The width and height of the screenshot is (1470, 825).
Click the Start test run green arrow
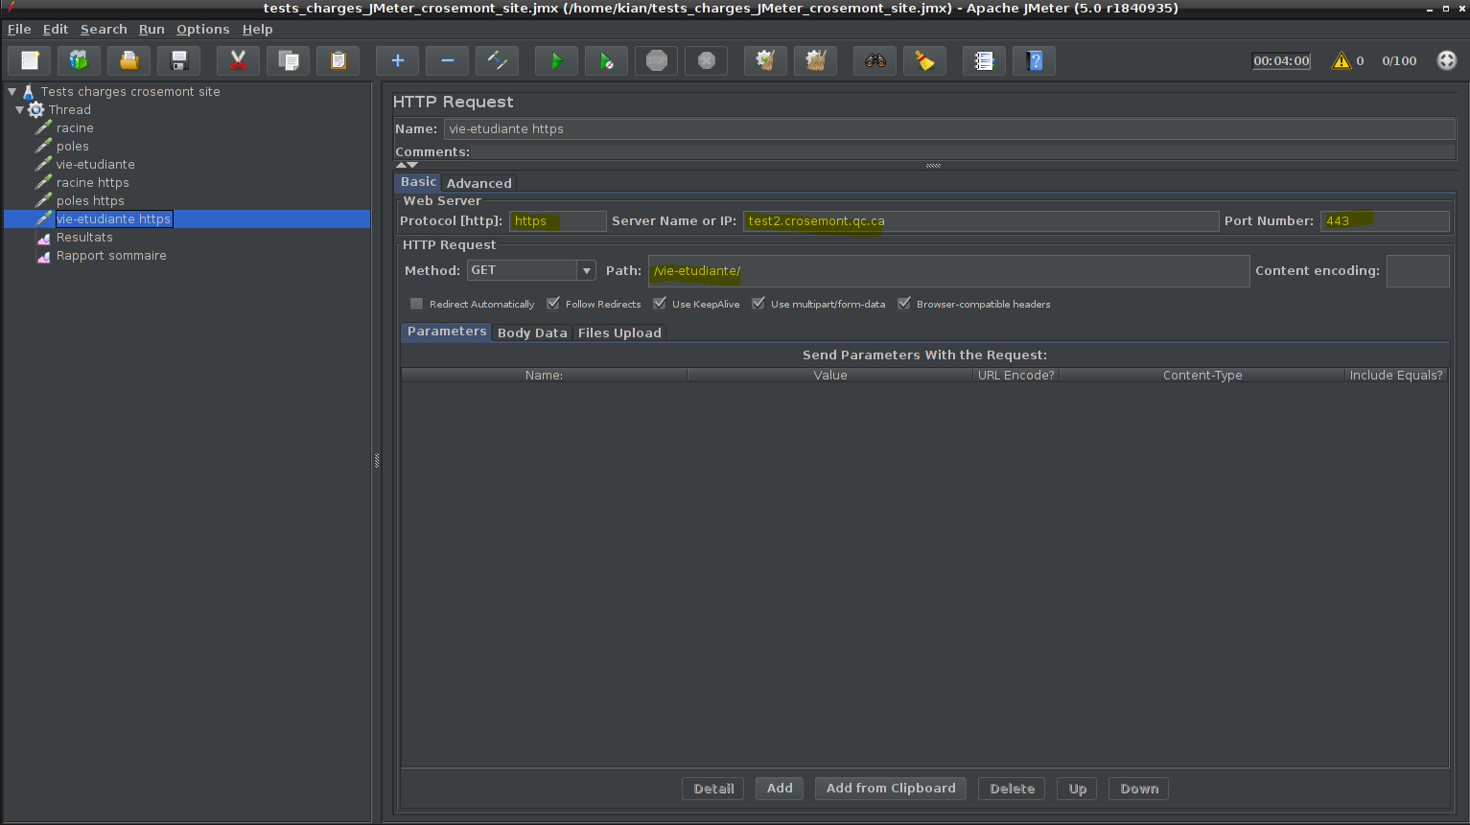[556, 61]
